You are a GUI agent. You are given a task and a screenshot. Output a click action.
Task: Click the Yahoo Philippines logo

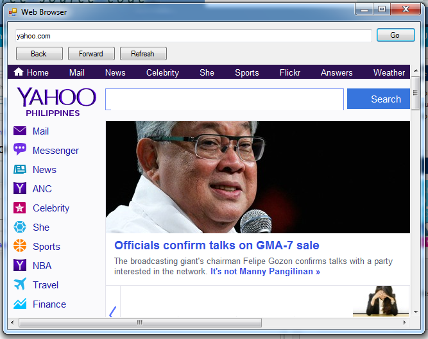(x=56, y=101)
